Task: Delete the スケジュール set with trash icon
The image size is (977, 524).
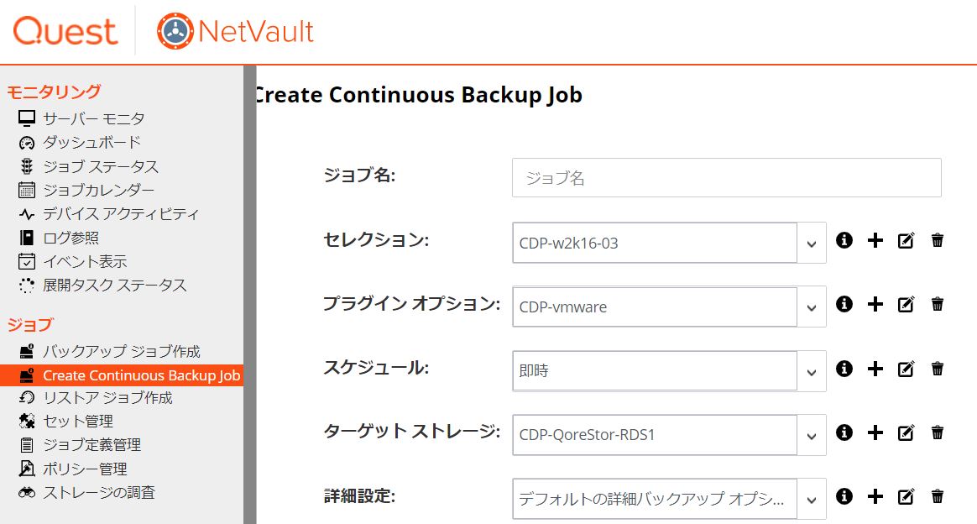Action: click(x=938, y=369)
